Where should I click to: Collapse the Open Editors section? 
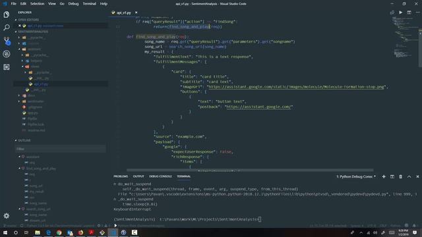pos(16,20)
